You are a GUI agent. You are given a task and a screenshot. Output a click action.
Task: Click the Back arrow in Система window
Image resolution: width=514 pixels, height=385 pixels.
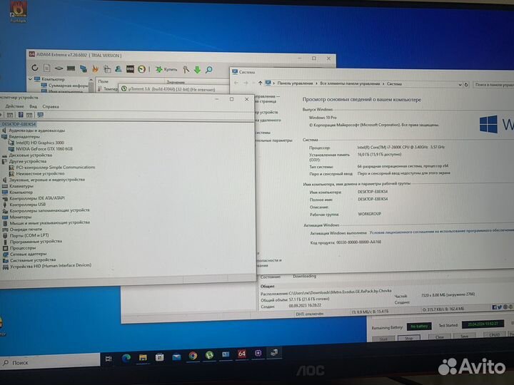click(x=236, y=83)
